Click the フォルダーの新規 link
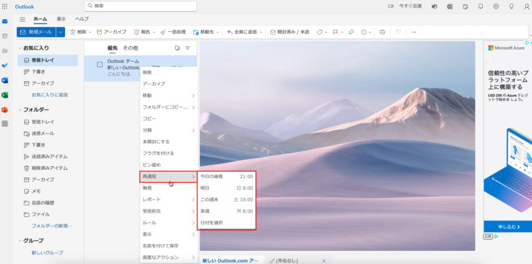 pyautogui.click(x=51, y=226)
